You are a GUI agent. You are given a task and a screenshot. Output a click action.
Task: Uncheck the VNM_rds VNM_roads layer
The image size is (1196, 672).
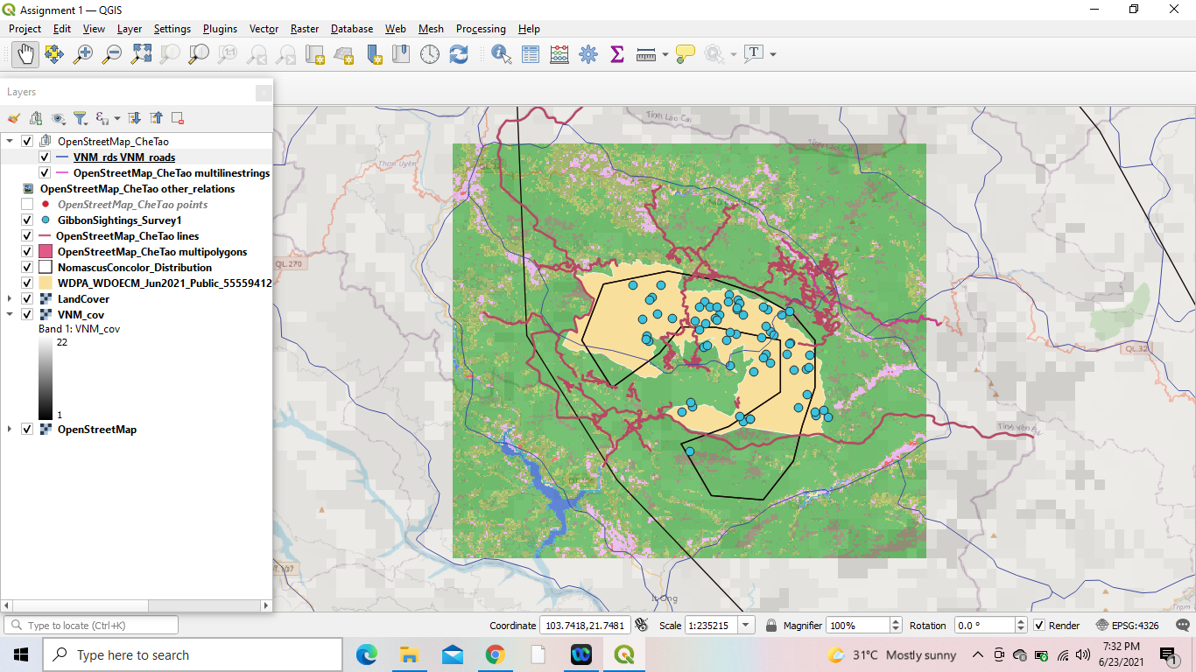45,157
